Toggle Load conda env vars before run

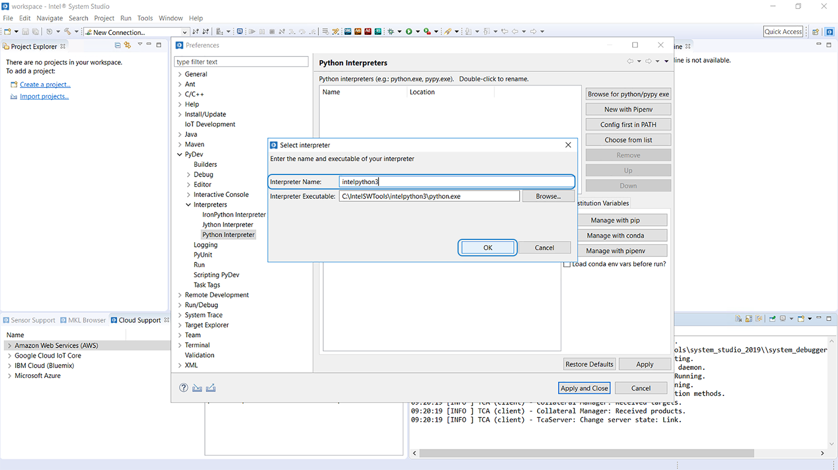(567, 264)
